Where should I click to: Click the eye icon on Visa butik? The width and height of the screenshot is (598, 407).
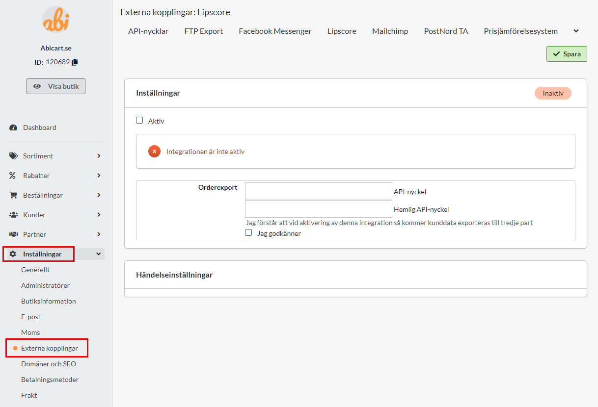coord(37,86)
